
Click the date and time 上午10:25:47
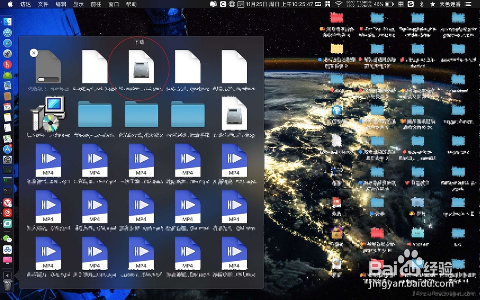(279, 4)
